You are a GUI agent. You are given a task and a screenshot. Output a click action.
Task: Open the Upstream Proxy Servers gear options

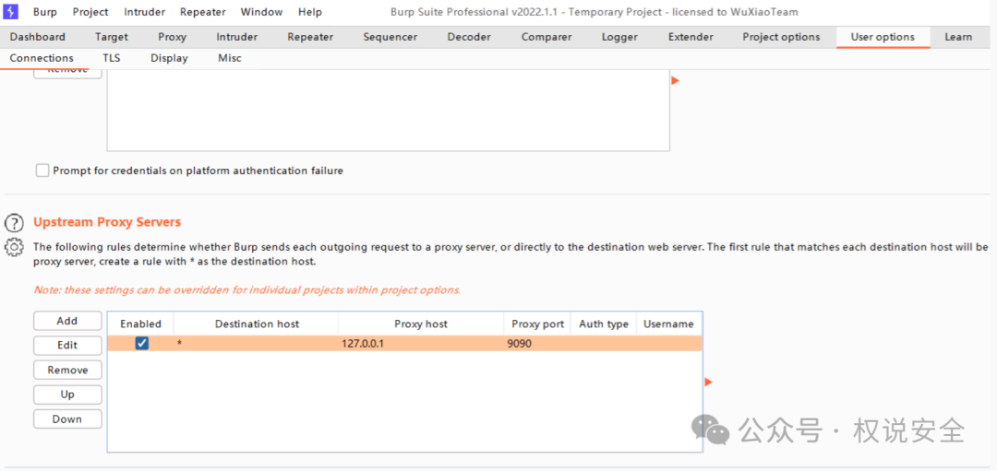point(14,247)
